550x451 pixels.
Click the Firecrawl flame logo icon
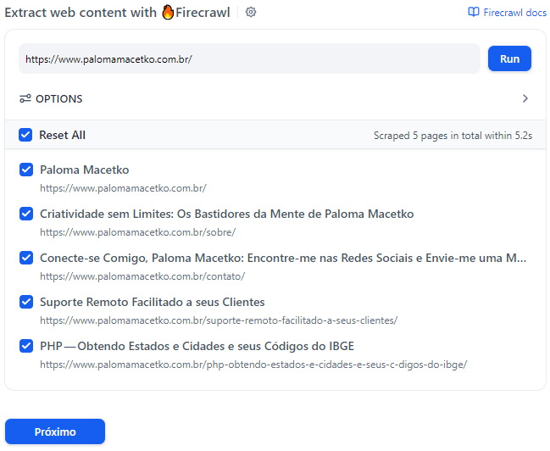pos(168,12)
